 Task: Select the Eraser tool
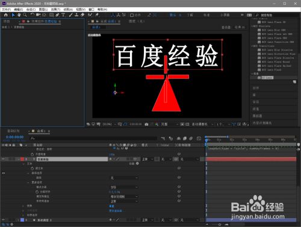[82, 15]
